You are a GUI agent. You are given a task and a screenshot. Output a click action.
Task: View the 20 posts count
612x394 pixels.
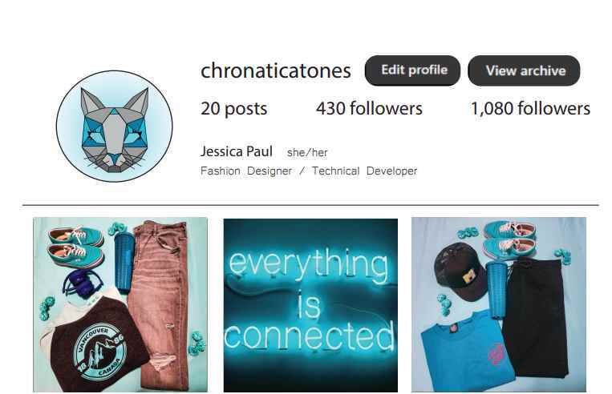pos(233,108)
